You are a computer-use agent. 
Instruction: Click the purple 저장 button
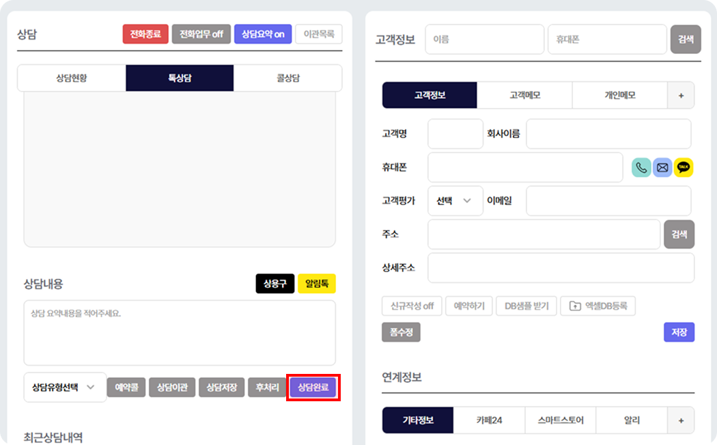[679, 332]
